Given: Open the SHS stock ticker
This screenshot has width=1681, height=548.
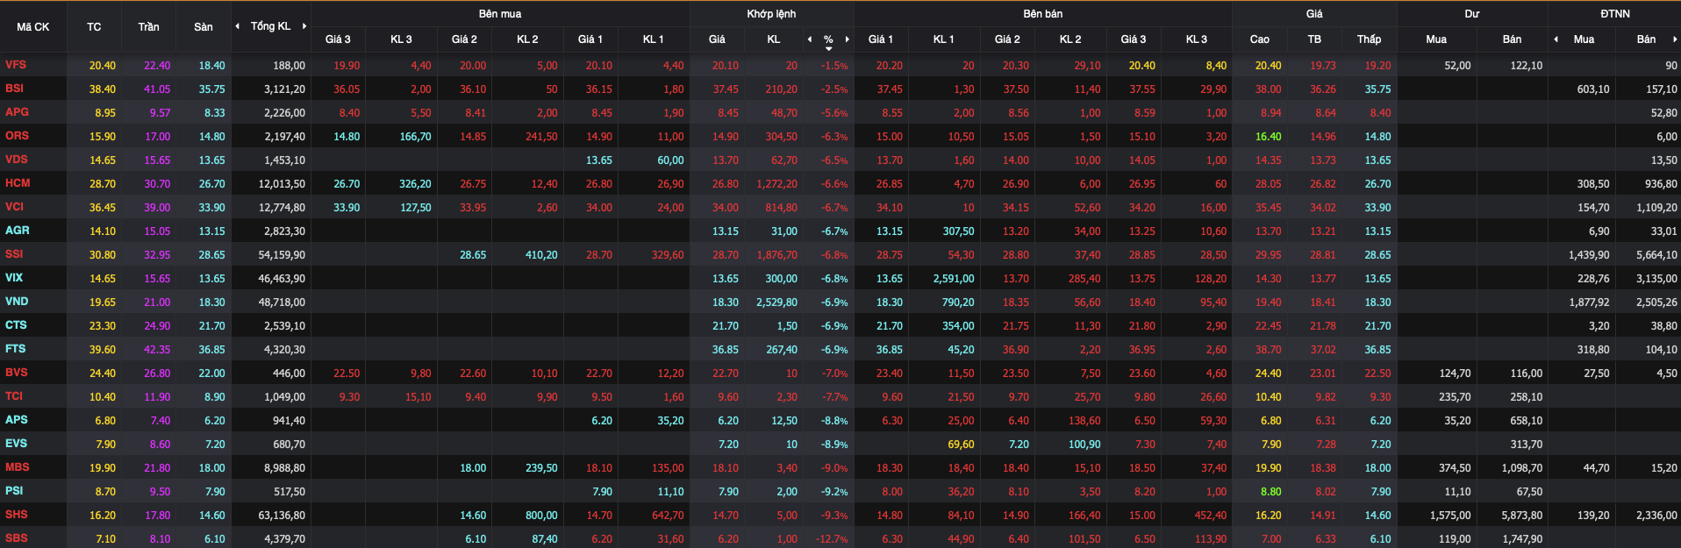Looking at the screenshot, I should click(x=16, y=515).
